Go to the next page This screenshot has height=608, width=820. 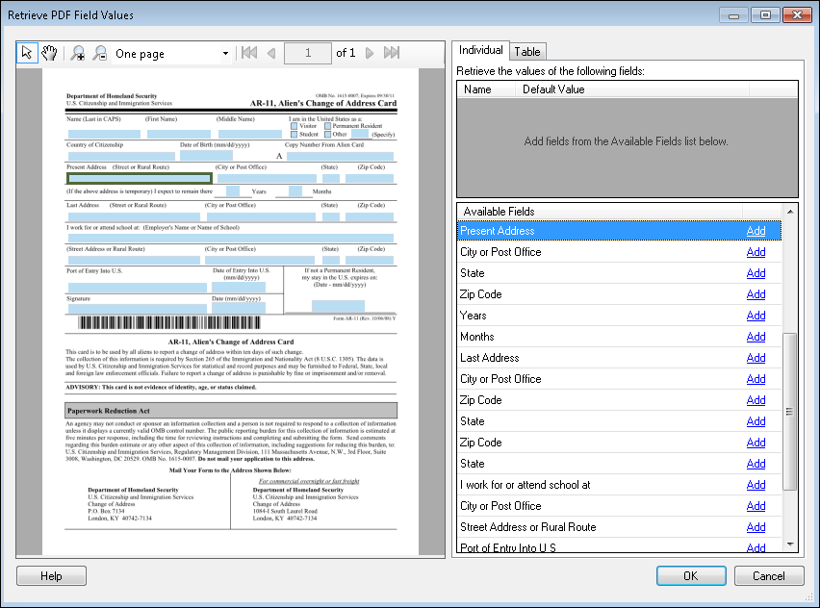tap(370, 53)
